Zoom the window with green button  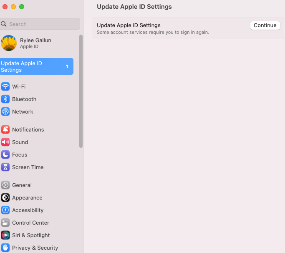(x=22, y=7)
